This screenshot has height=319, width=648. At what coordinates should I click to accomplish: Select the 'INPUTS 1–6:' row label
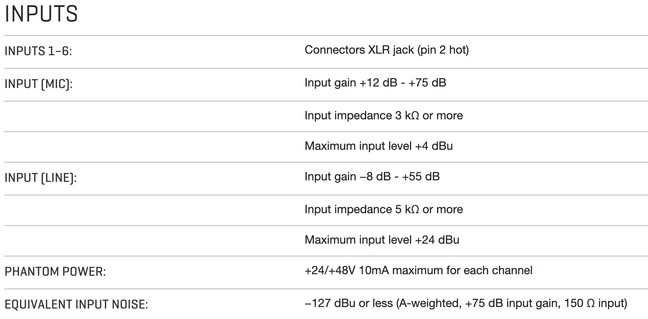tap(38, 51)
